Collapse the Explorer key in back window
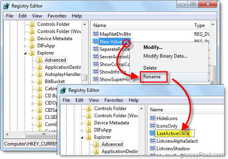Image resolution: width=228 pixels, height=159 pixels. [x=25, y=53]
